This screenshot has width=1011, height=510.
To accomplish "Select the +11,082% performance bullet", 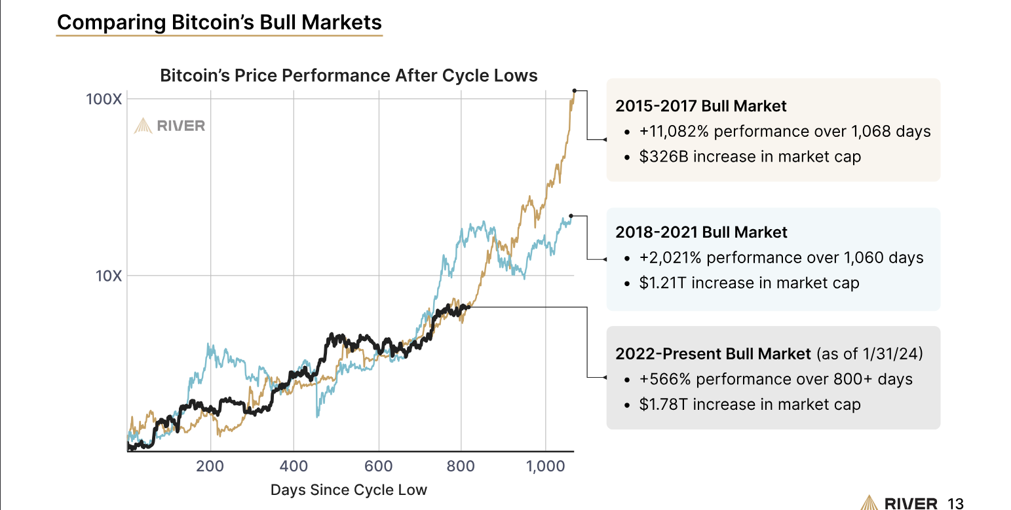I will pos(785,131).
